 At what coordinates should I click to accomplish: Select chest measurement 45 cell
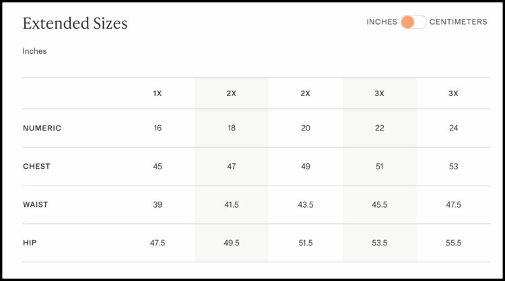158,167
